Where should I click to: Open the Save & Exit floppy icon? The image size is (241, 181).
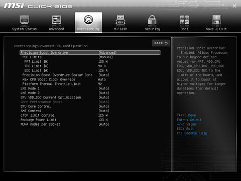coord(216,20)
